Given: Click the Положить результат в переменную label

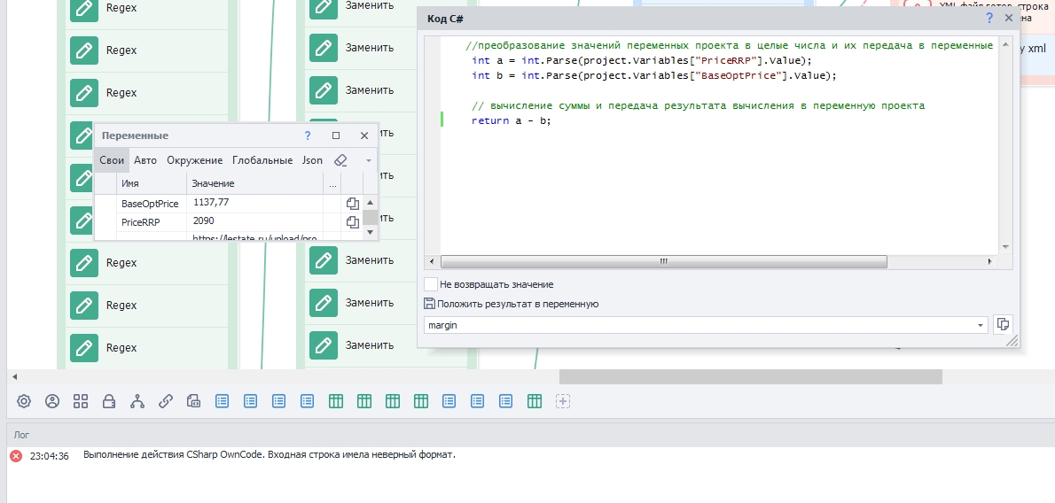Looking at the screenshot, I should point(518,304).
